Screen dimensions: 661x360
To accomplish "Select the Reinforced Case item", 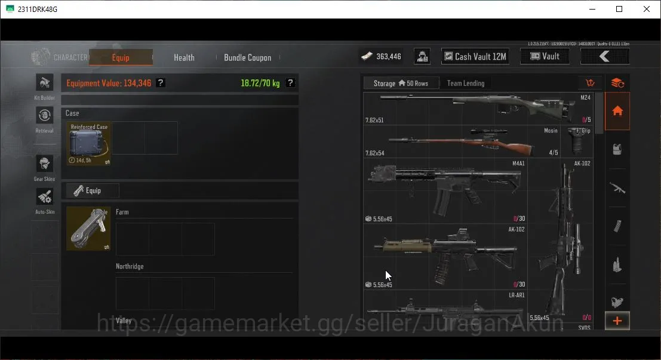I will (88, 143).
